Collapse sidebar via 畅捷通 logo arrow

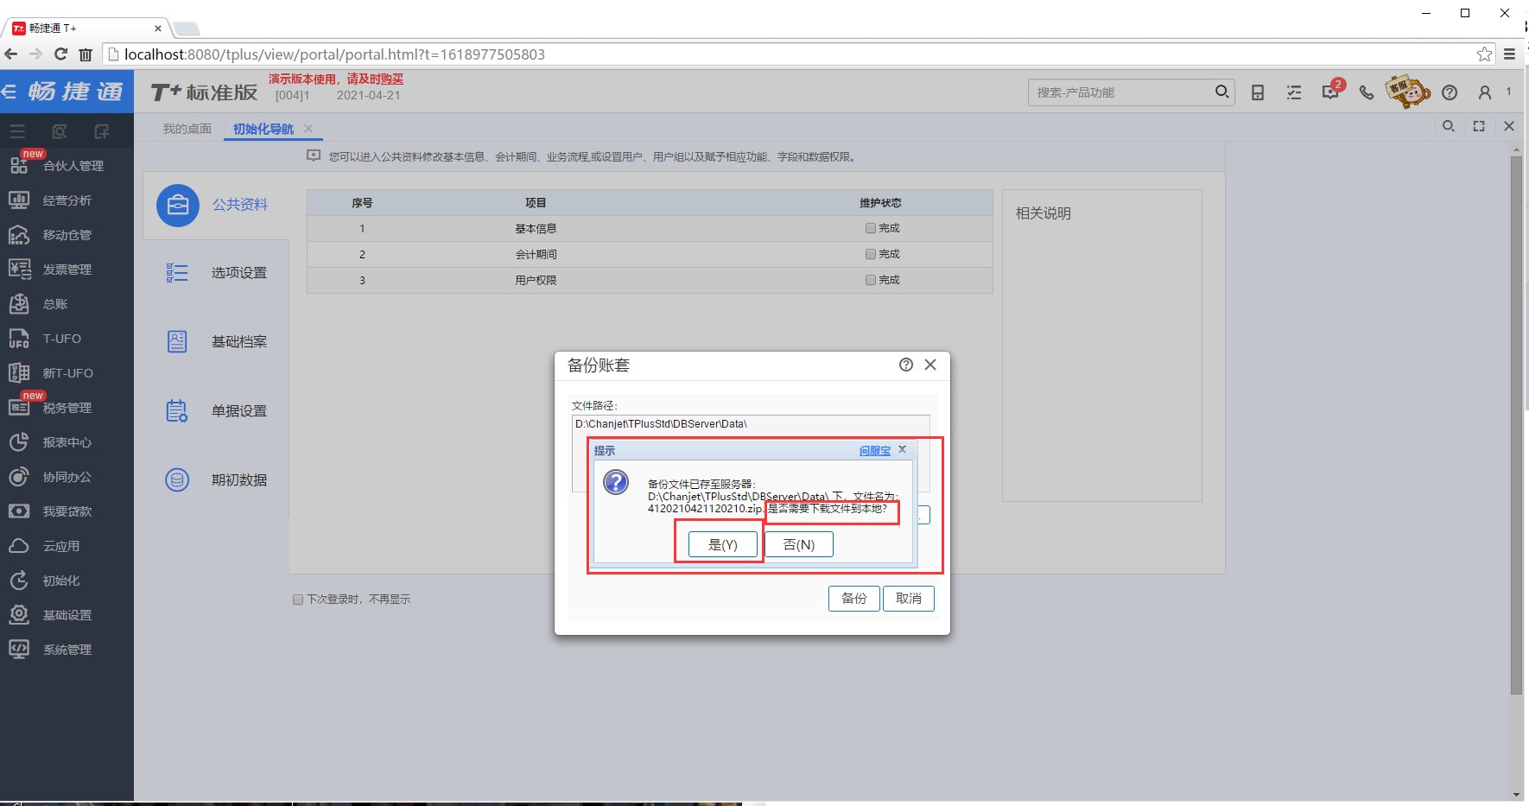coord(10,92)
